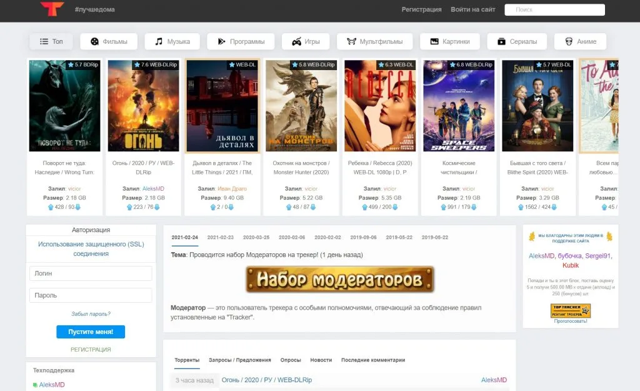The height and width of the screenshot is (391, 640).
Task: Open the Музыка category
Action: click(172, 41)
